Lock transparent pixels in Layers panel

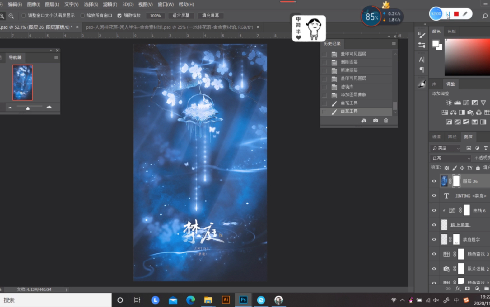446,168
